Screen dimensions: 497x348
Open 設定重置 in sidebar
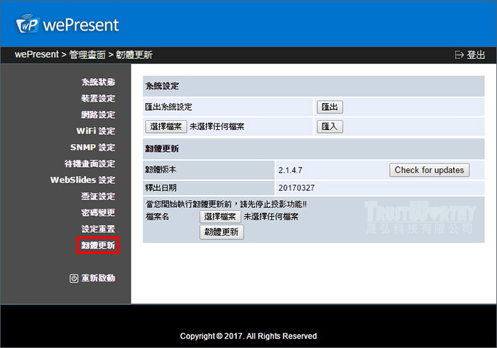[x=98, y=229]
